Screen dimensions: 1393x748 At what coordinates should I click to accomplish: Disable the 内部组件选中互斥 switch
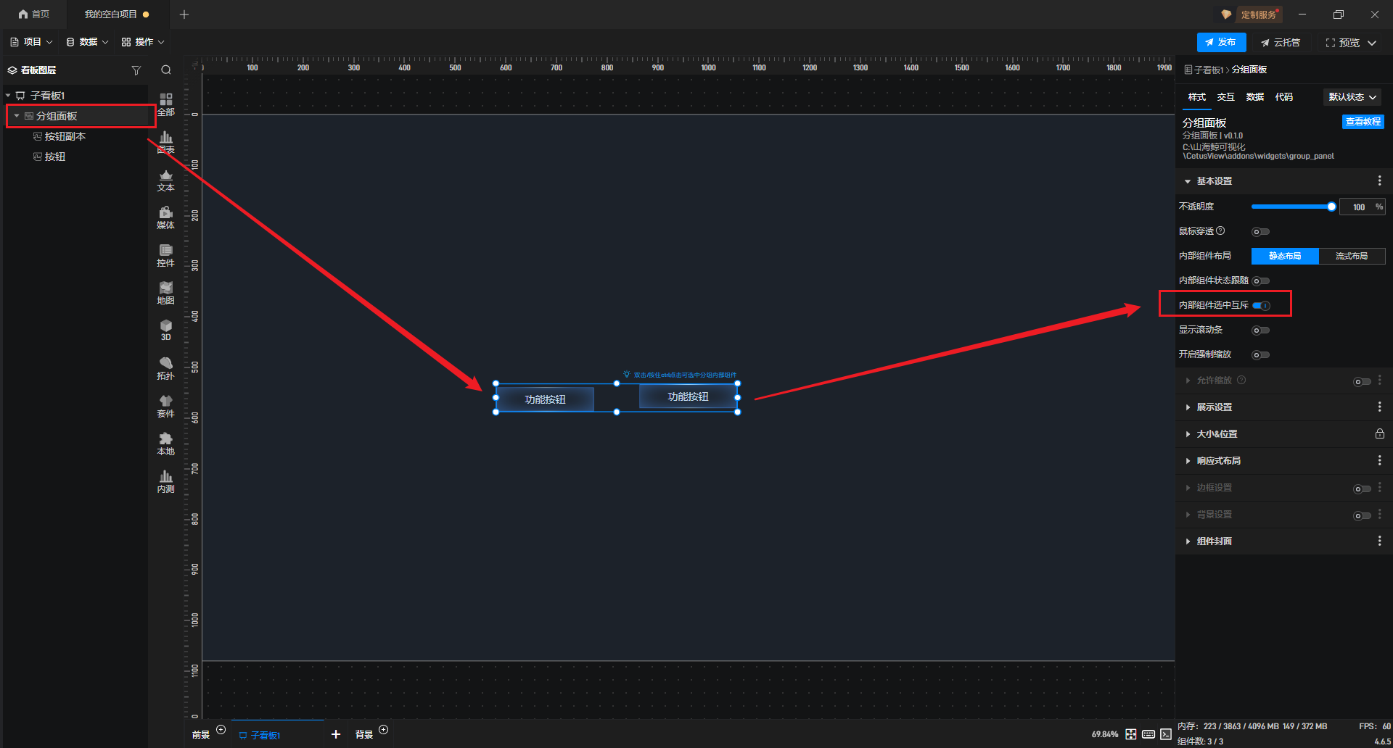click(x=1261, y=306)
